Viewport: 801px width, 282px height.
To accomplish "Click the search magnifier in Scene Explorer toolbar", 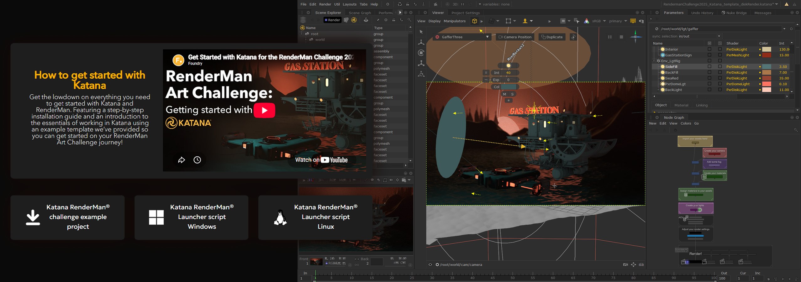I will tap(409, 20).
